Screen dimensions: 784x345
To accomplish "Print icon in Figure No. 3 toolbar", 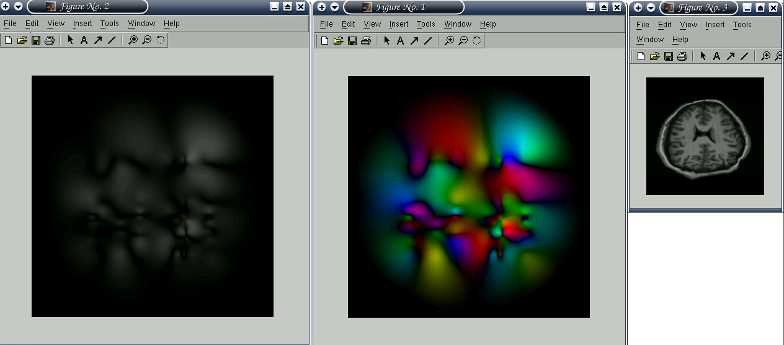I will (x=682, y=56).
